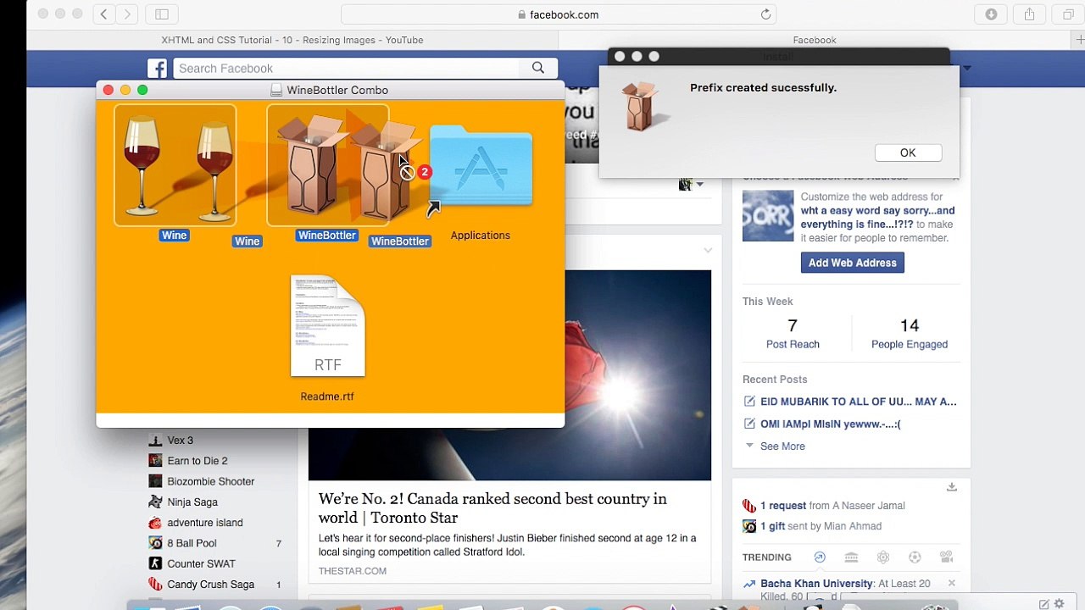The height and width of the screenshot is (610, 1085).
Task: Open adventure island game
Action: coord(204,523)
